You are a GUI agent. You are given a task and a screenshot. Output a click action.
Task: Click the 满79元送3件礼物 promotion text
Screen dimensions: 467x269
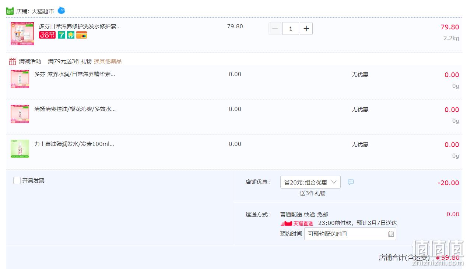(70, 61)
